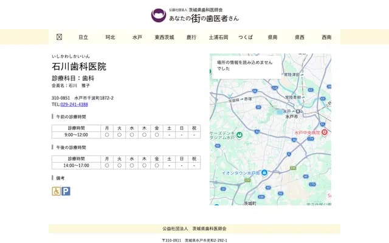The image size is (389, 243).
Task: Select the 水戸 region in navigation
Action: pos(137,37)
